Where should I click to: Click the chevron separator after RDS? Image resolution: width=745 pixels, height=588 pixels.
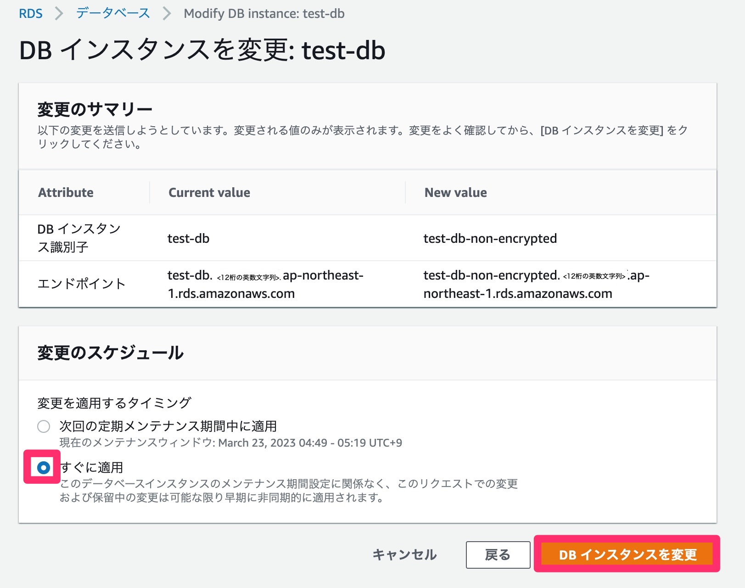coord(59,14)
